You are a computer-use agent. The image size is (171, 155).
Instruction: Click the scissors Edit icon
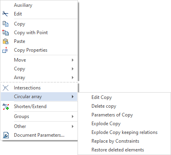[x=5, y=14]
